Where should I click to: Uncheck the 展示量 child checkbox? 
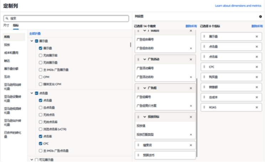click(41, 48)
